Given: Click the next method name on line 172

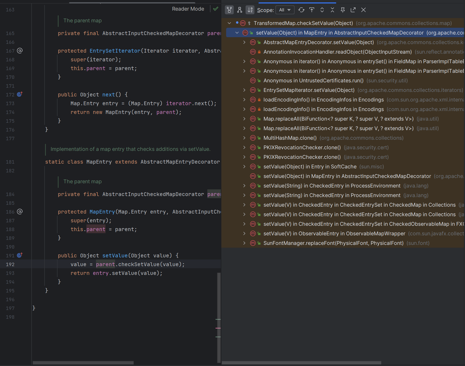Looking at the screenshot, I should 108,95.
